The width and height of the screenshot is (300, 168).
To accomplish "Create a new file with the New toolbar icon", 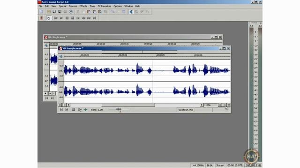I will click(41, 12).
